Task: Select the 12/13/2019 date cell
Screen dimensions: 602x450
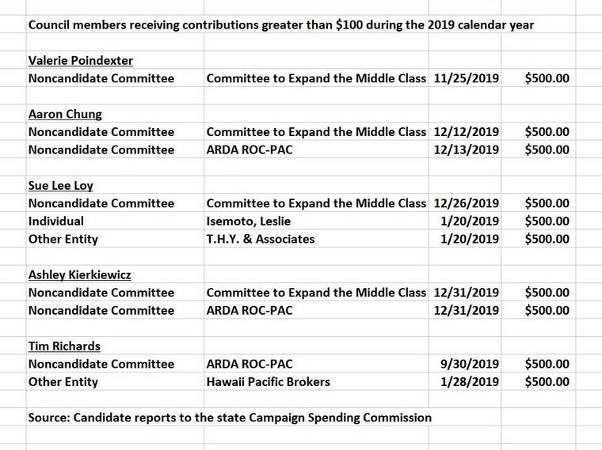Action: 467,149
